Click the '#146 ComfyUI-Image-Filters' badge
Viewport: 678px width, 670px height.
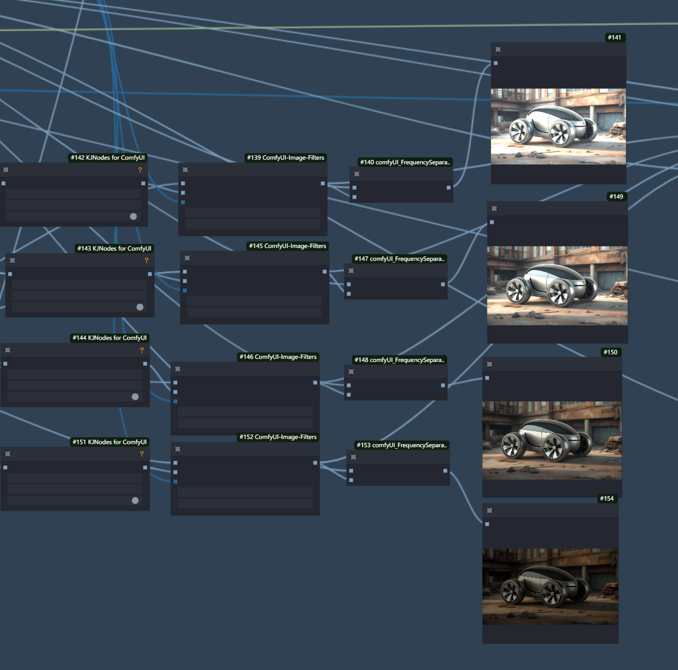click(278, 357)
